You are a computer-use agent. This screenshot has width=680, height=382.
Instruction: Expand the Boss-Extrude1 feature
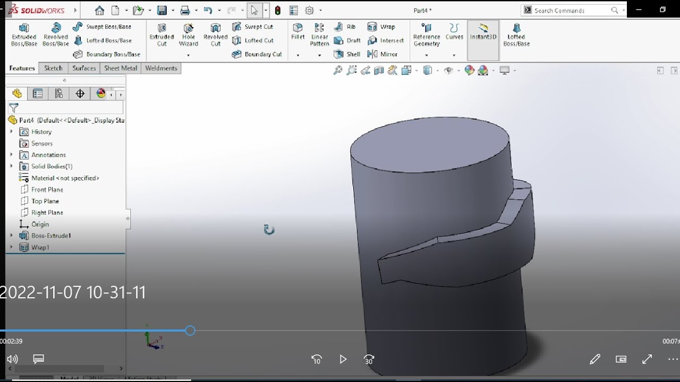(x=11, y=236)
